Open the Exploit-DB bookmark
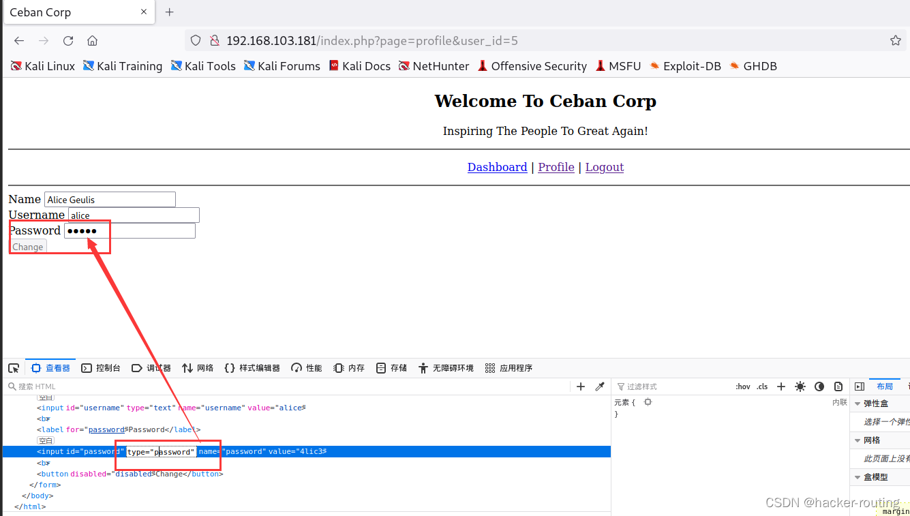This screenshot has width=910, height=516. point(685,66)
